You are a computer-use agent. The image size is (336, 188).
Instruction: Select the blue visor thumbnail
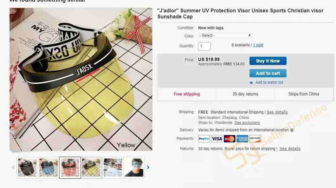(x=48, y=167)
